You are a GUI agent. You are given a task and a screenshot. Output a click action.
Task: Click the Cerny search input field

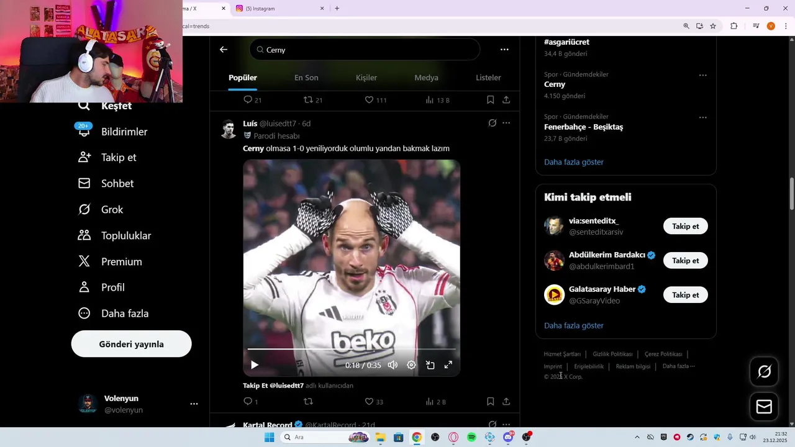365,50
